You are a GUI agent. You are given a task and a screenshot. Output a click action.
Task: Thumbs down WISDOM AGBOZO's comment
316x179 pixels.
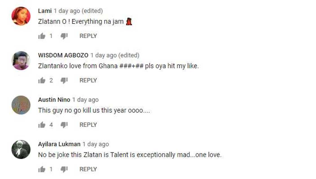(x=64, y=80)
